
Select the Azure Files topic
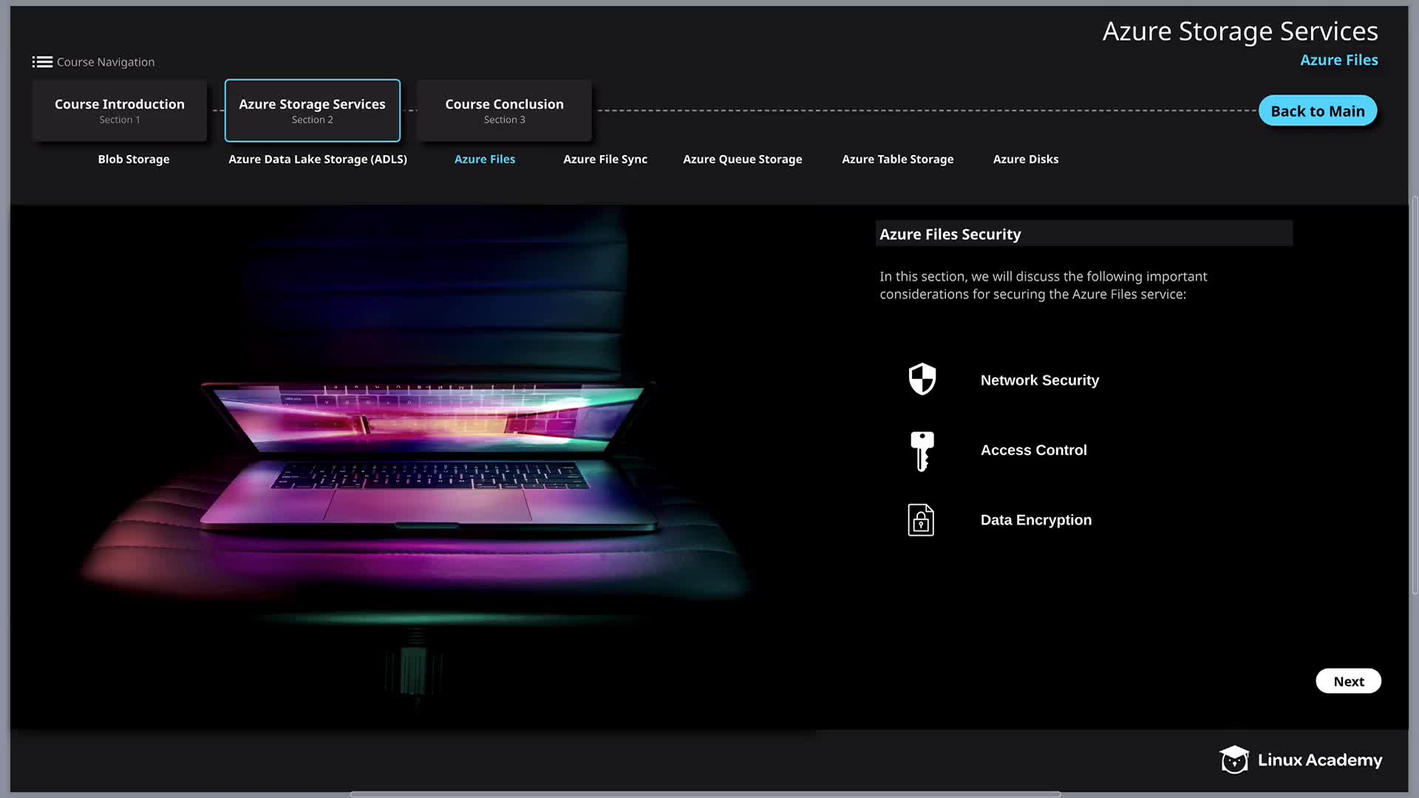pos(485,160)
